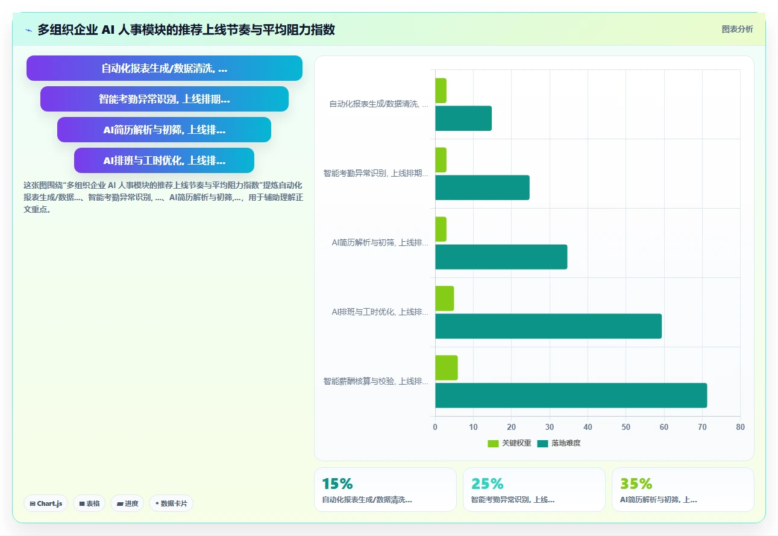Click 落地难度 bar for 自动化报表生成
The width and height of the screenshot is (778, 536).
[x=463, y=118]
